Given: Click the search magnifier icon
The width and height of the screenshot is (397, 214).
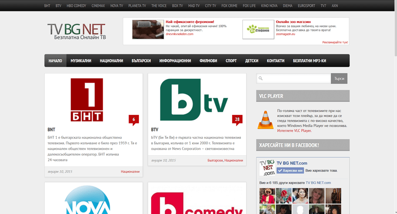Looking at the screenshot, I should click(x=260, y=78).
